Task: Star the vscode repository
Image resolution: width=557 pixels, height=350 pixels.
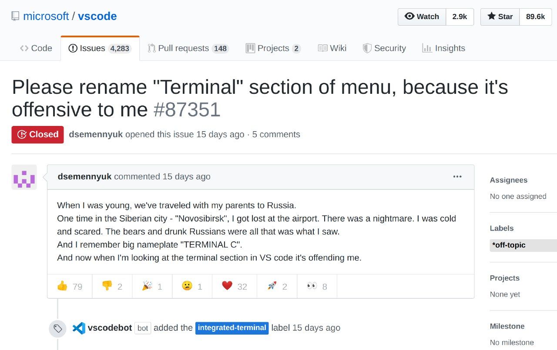Action: tap(500, 17)
